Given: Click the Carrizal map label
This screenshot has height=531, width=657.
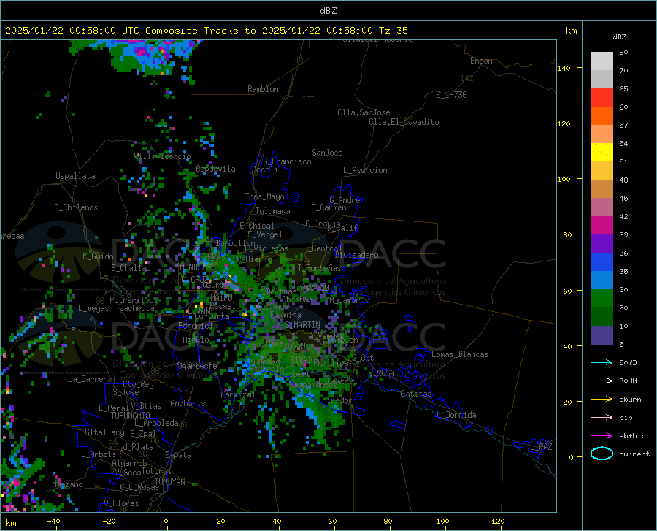Looking at the screenshot, I should 237,394.
